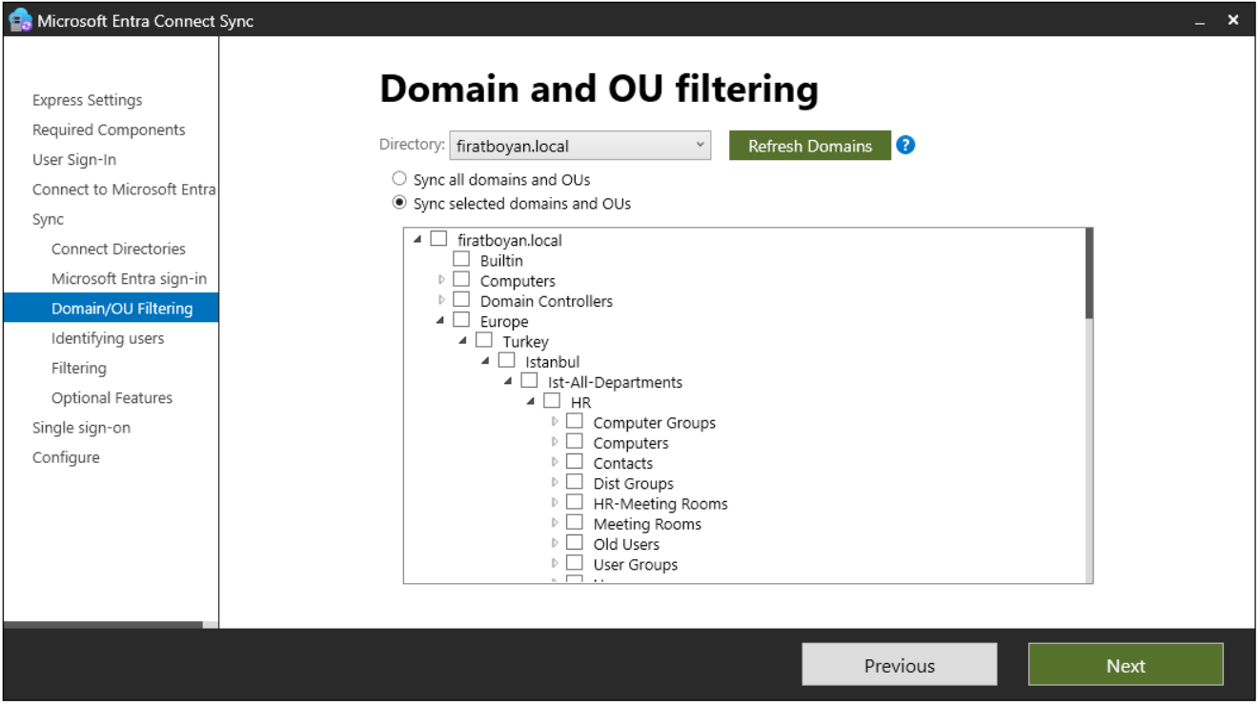Expand the User Groups node

(x=555, y=563)
